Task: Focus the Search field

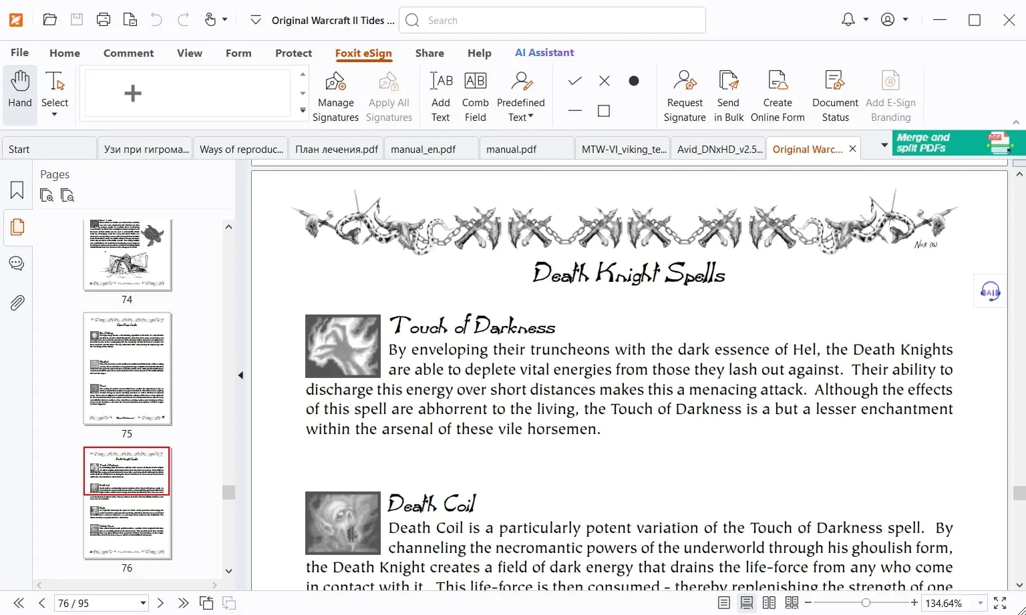Action: click(552, 20)
